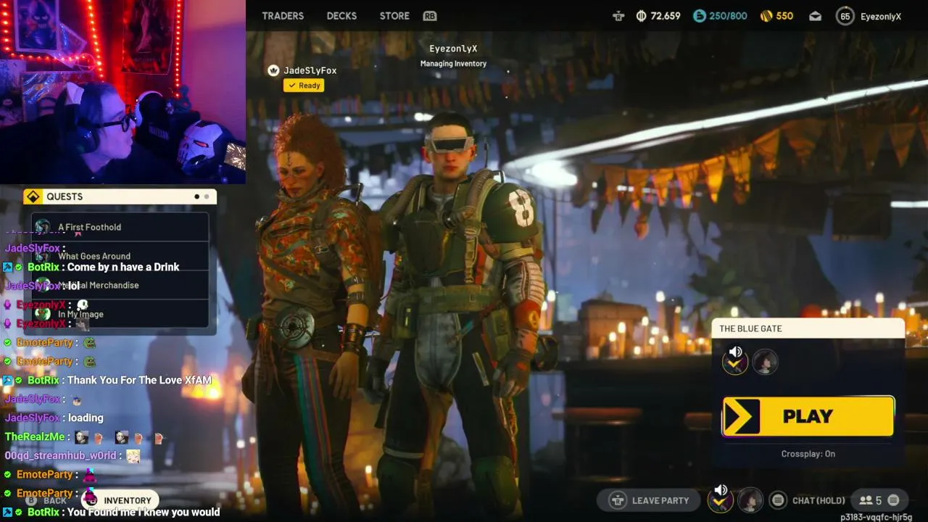Click the webcam overlay feed
Image resolution: width=928 pixels, height=522 pixels.
click(x=123, y=92)
